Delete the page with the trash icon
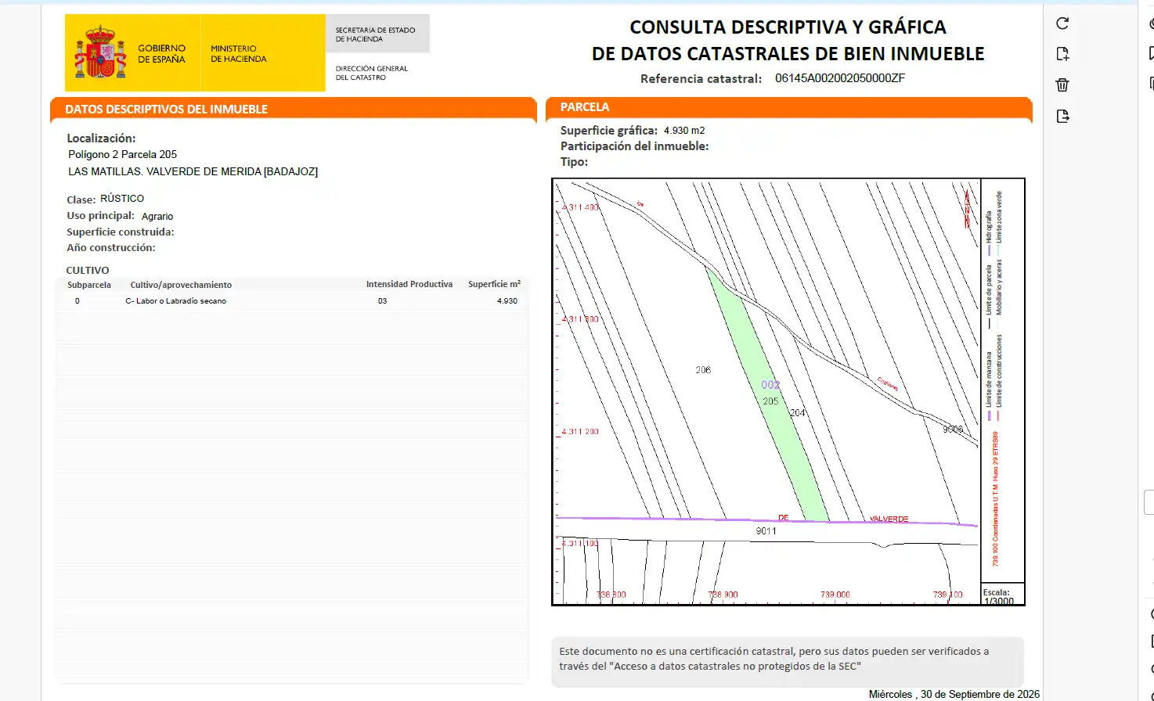Screen dimensions: 1154x701 (1062, 85)
